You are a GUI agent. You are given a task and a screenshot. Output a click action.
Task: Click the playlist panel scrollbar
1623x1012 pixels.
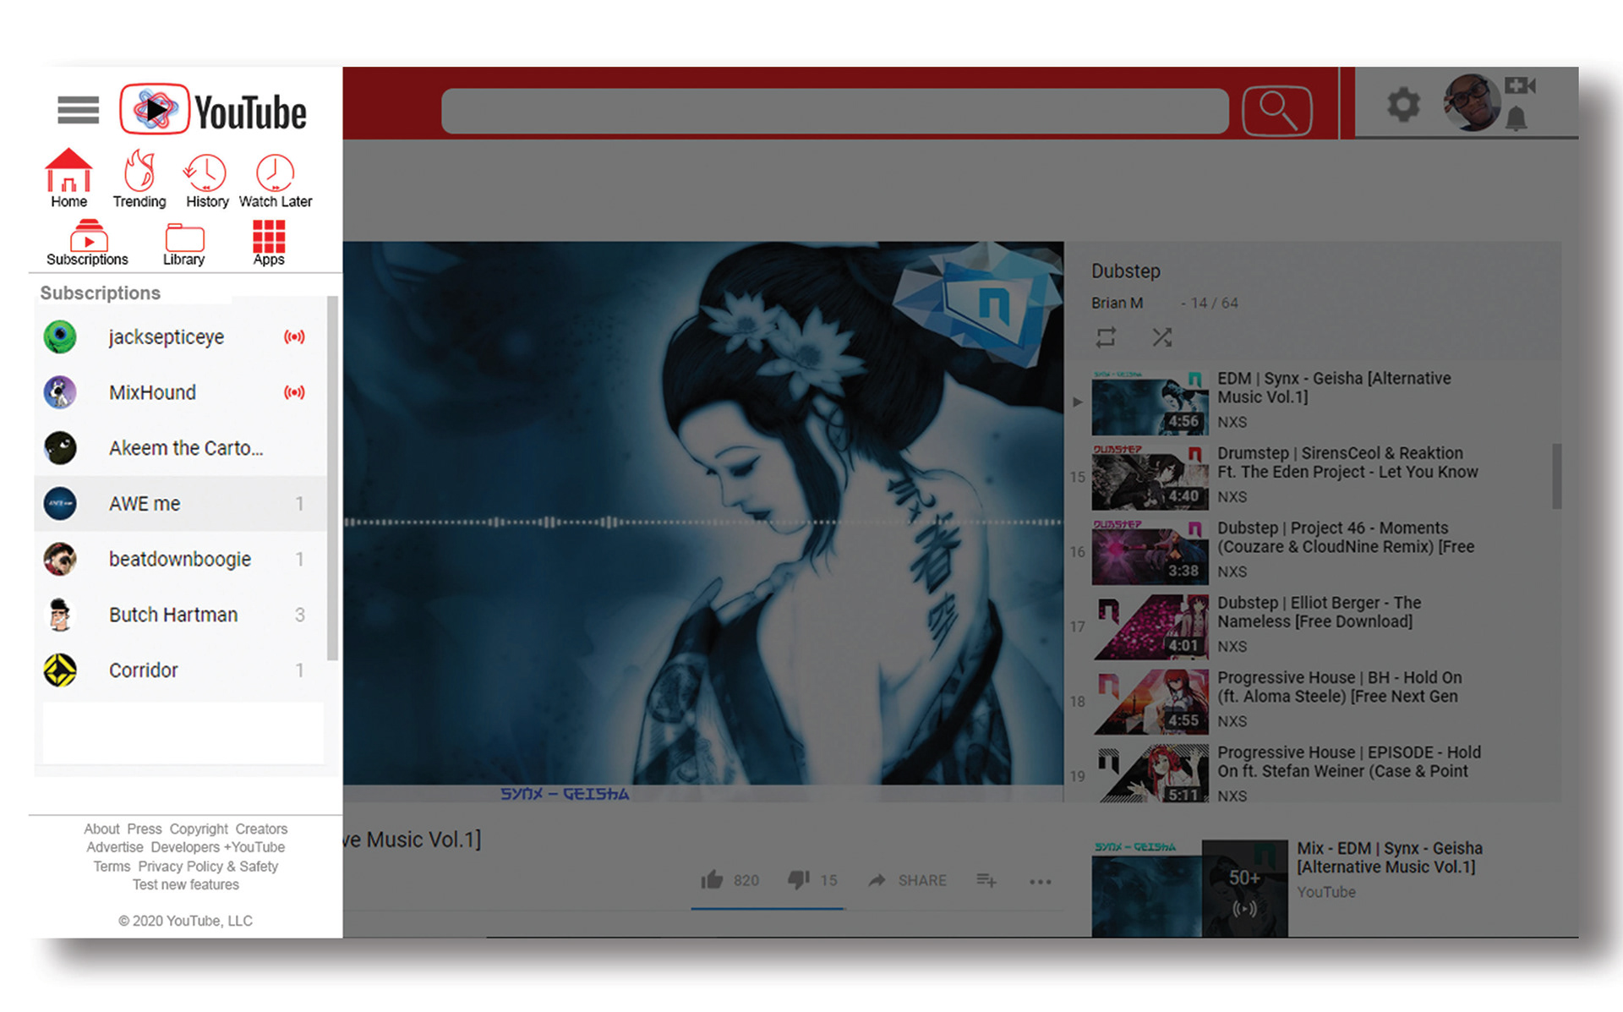click(1556, 476)
